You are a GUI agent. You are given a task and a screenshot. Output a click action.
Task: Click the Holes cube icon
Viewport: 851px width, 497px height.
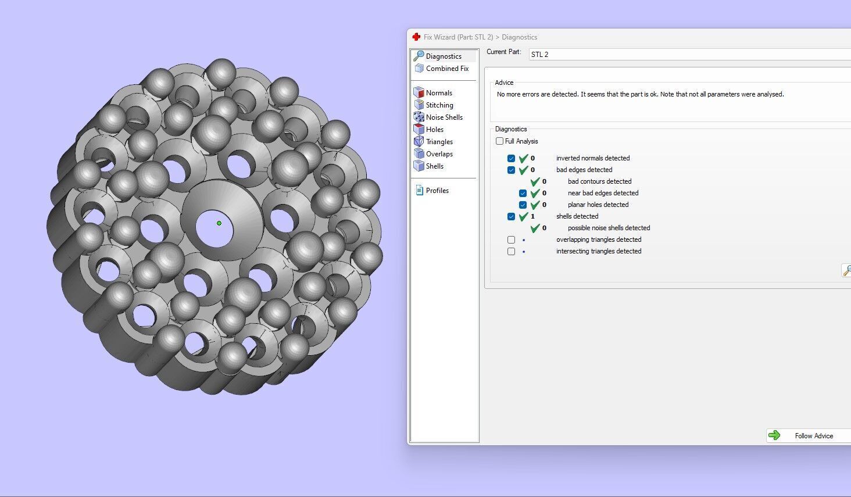click(x=419, y=130)
